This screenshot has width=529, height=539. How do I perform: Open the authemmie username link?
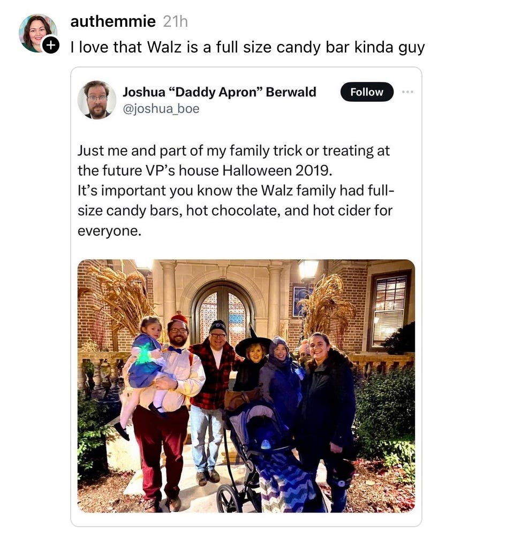coord(113,21)
